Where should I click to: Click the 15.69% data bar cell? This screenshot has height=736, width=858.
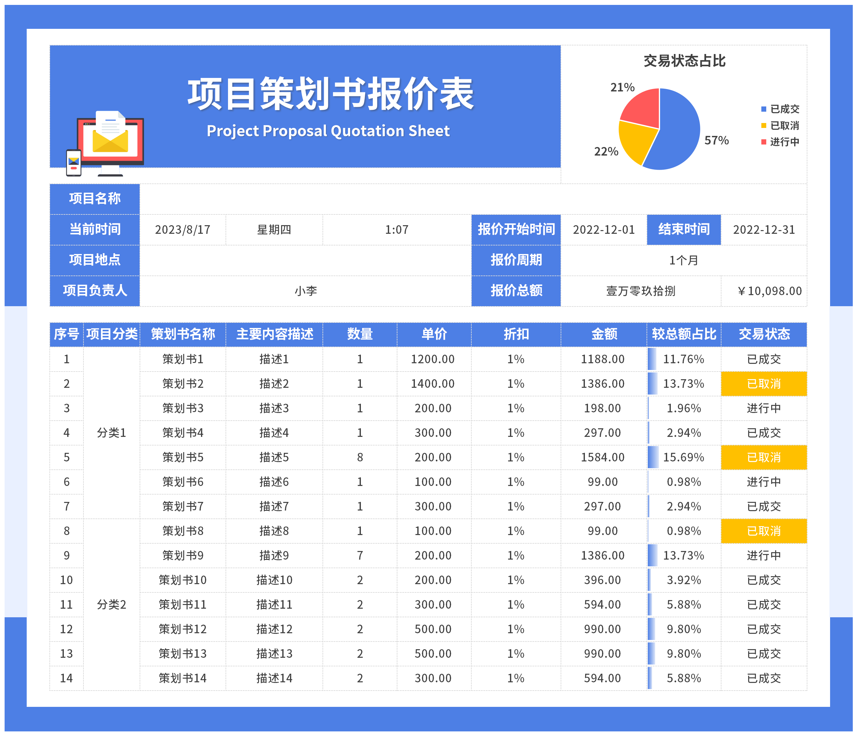(x=684, y=457)
